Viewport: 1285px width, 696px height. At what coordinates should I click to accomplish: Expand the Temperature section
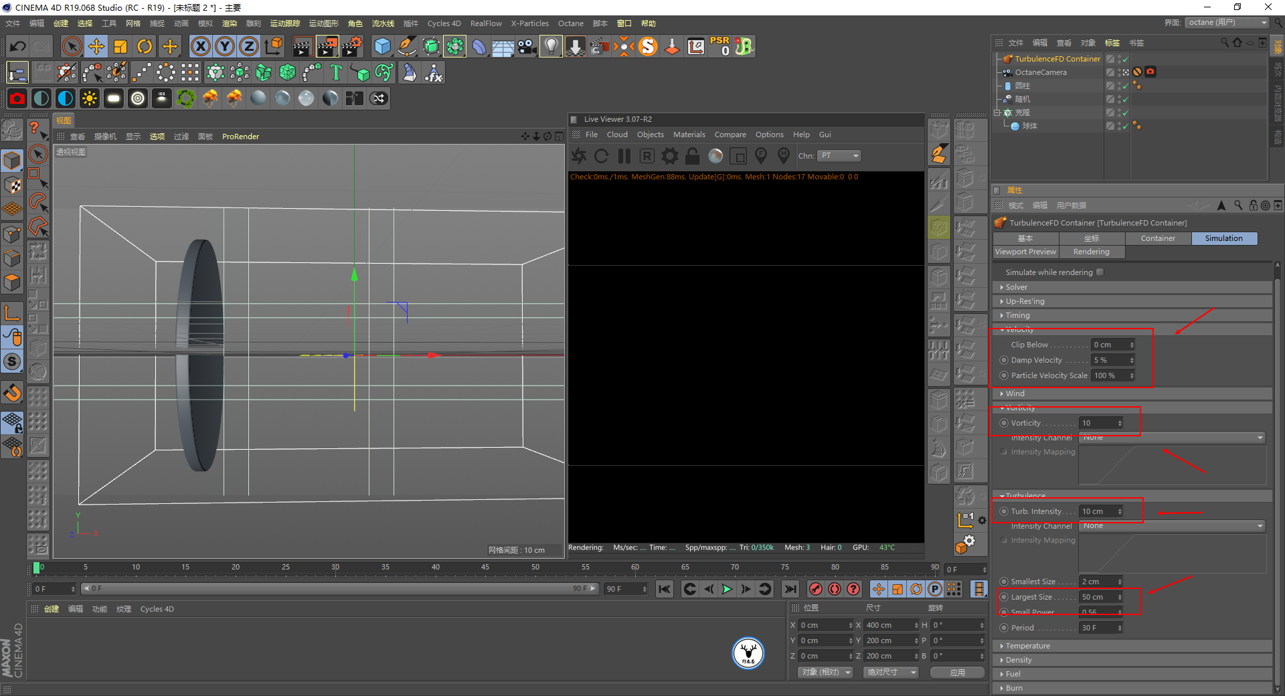[x=1132, y=646]
